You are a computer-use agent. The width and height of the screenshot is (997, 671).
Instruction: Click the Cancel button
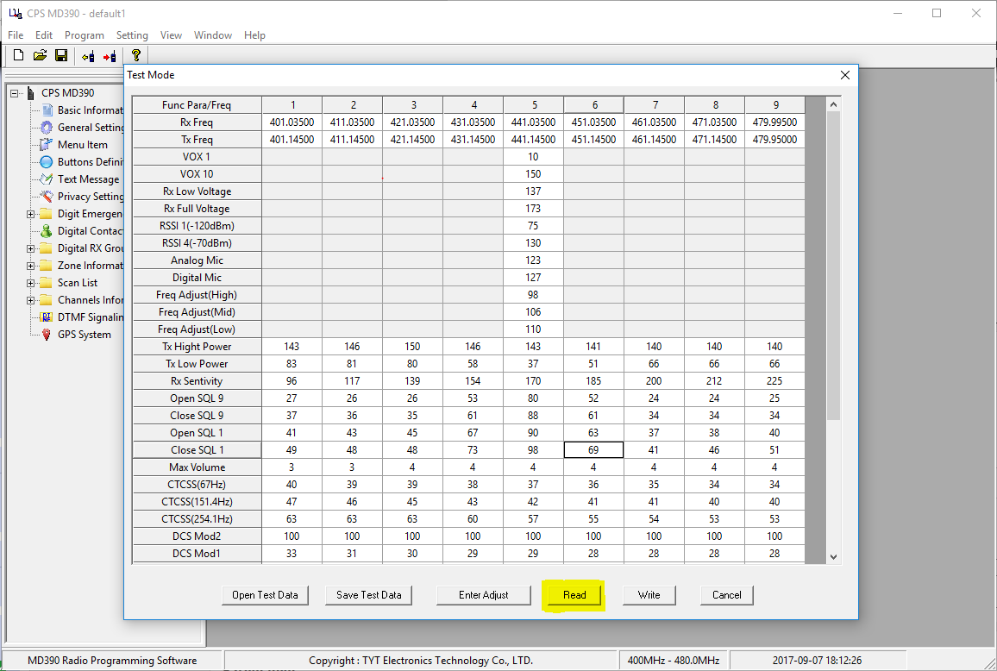pos(727,595)
